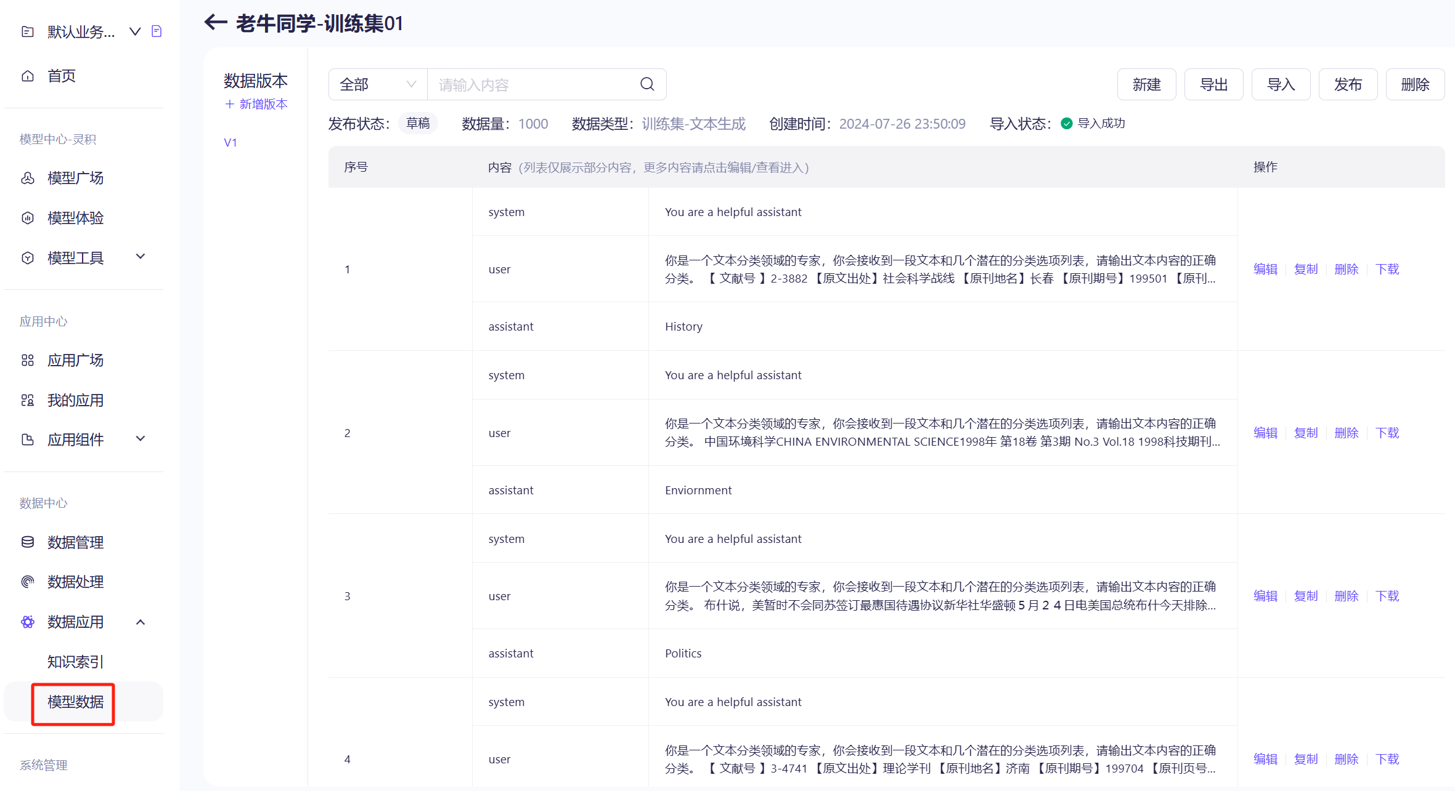1455x791 pixels.
Task: Click the 数据处理 icon
Action: 28,582
